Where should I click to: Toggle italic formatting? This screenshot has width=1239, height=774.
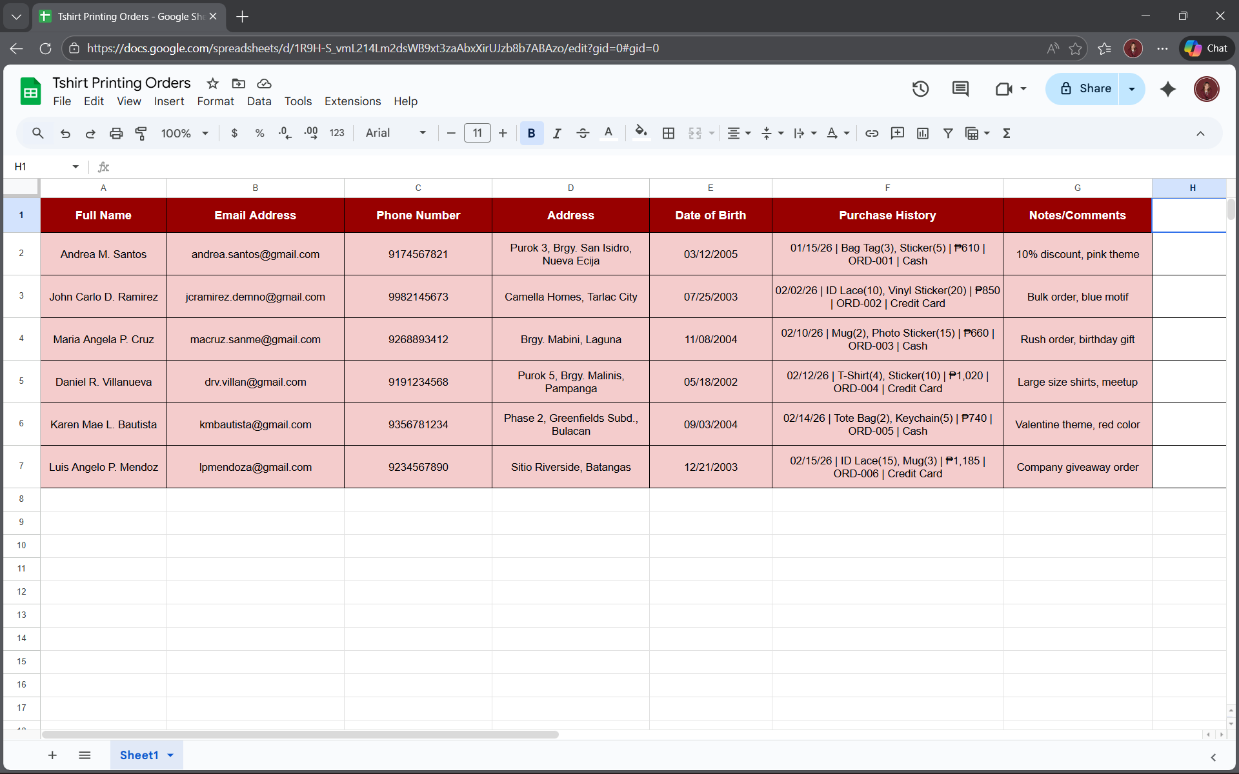point(557,134)
